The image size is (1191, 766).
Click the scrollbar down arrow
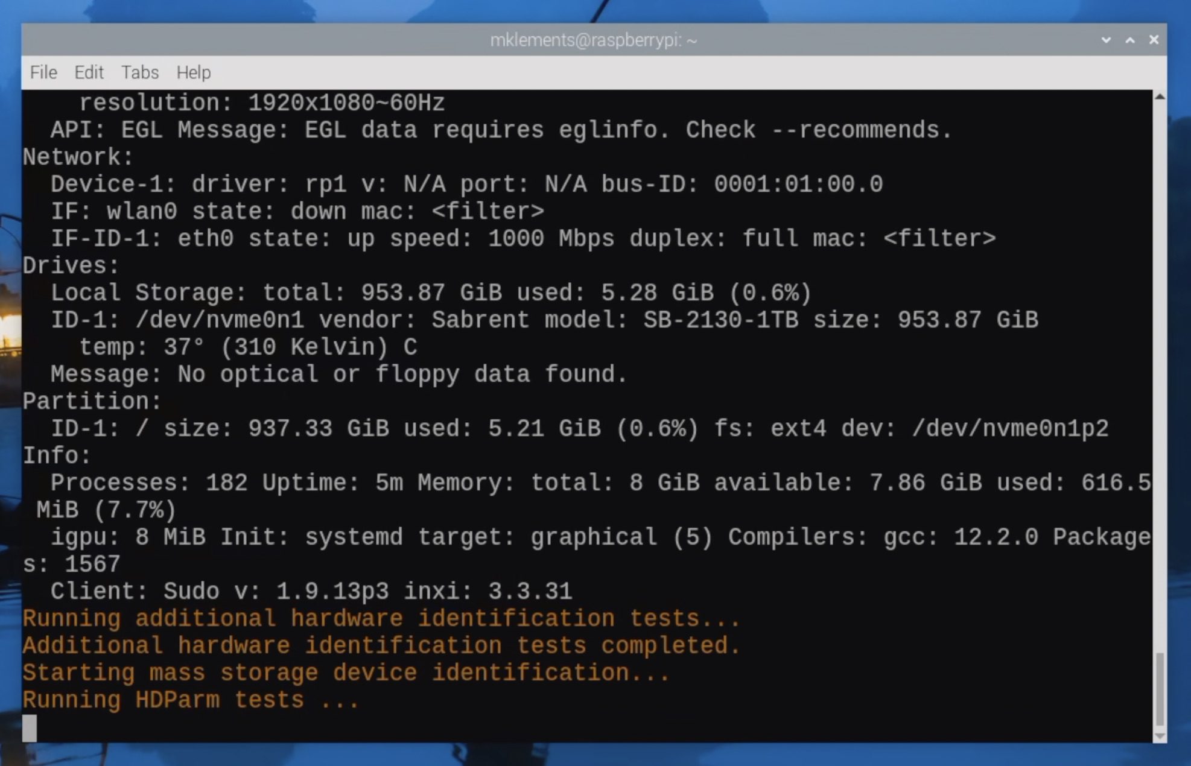1160,736
